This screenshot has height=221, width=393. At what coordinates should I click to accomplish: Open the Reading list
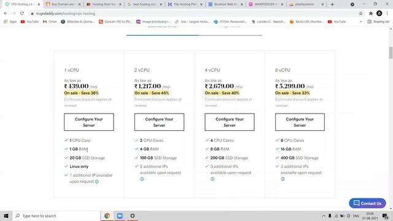tap(378, 22)
